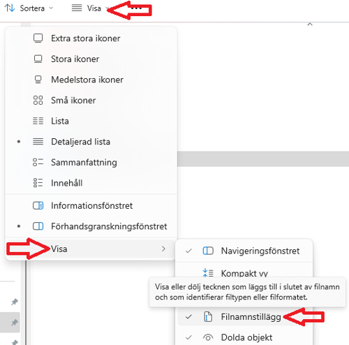This screenshot has height=345, width=349.
Task: Expand the Visa submenu arrow
Action: (163, 249)
